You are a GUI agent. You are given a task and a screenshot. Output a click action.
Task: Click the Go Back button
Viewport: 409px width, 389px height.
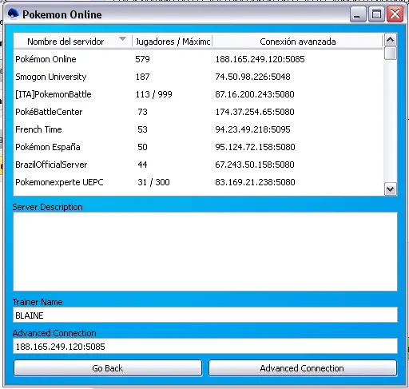(108, 368)
